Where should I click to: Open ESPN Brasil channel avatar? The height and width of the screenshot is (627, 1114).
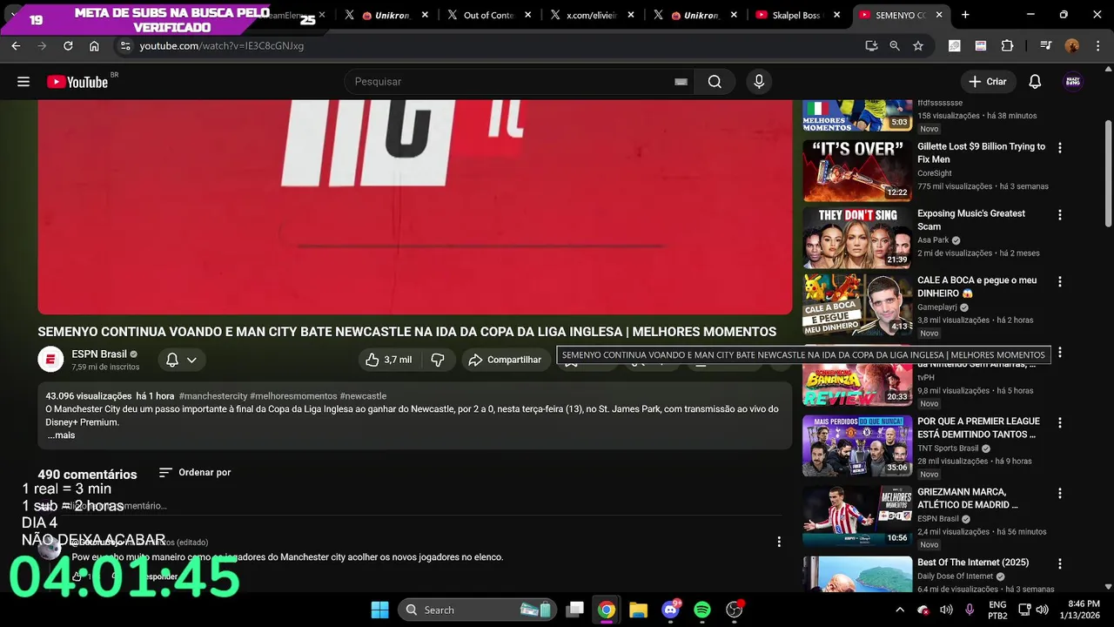[x=50, y=360]
